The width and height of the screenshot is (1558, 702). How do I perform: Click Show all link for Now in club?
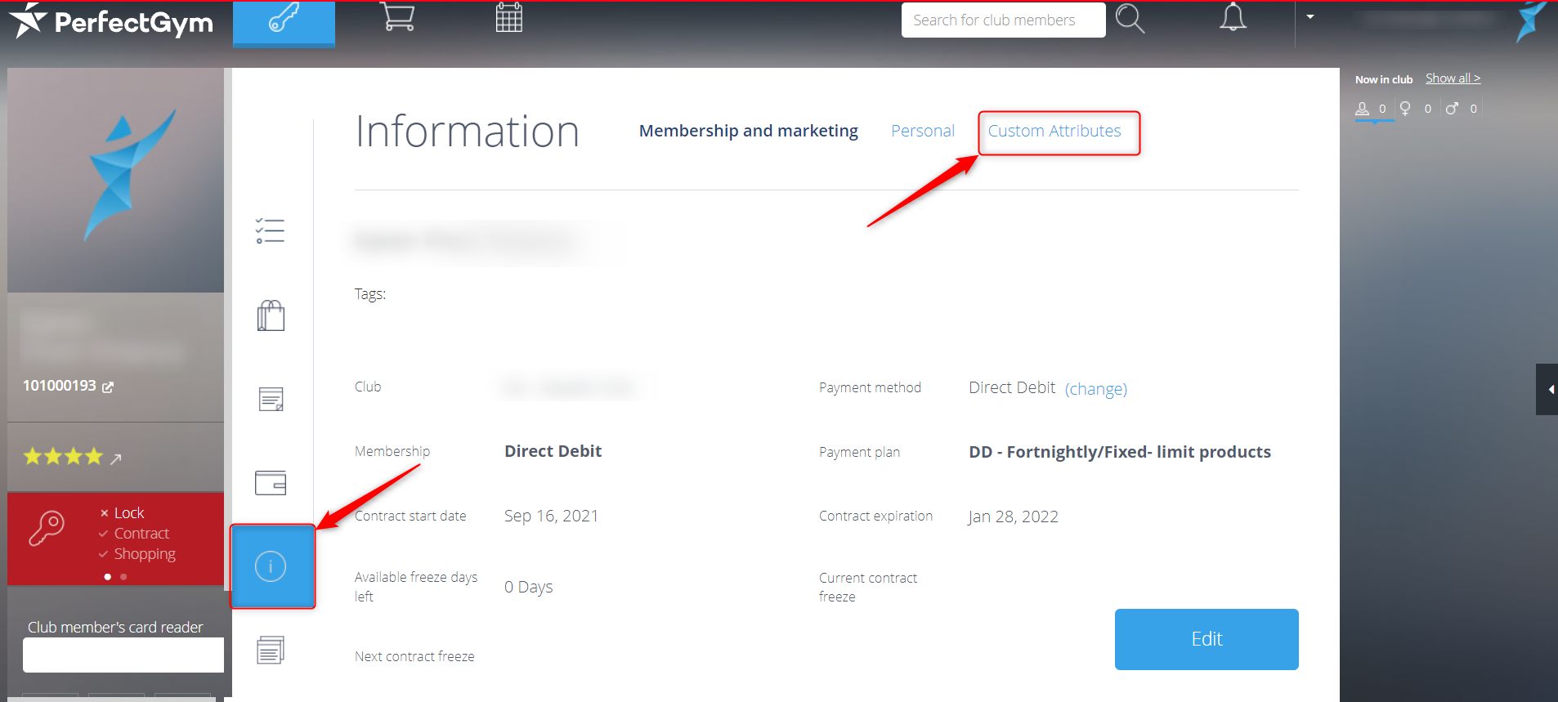point(1453,78)
